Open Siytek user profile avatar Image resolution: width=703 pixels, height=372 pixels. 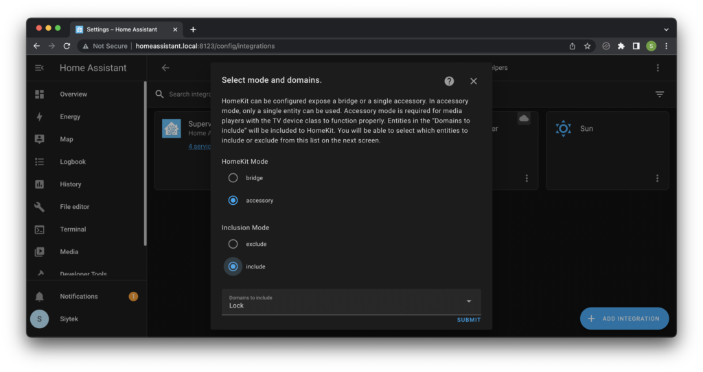39,319
